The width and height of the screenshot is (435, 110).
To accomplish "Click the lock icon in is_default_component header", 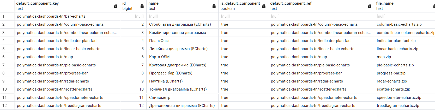I will [x=264, y=6].
